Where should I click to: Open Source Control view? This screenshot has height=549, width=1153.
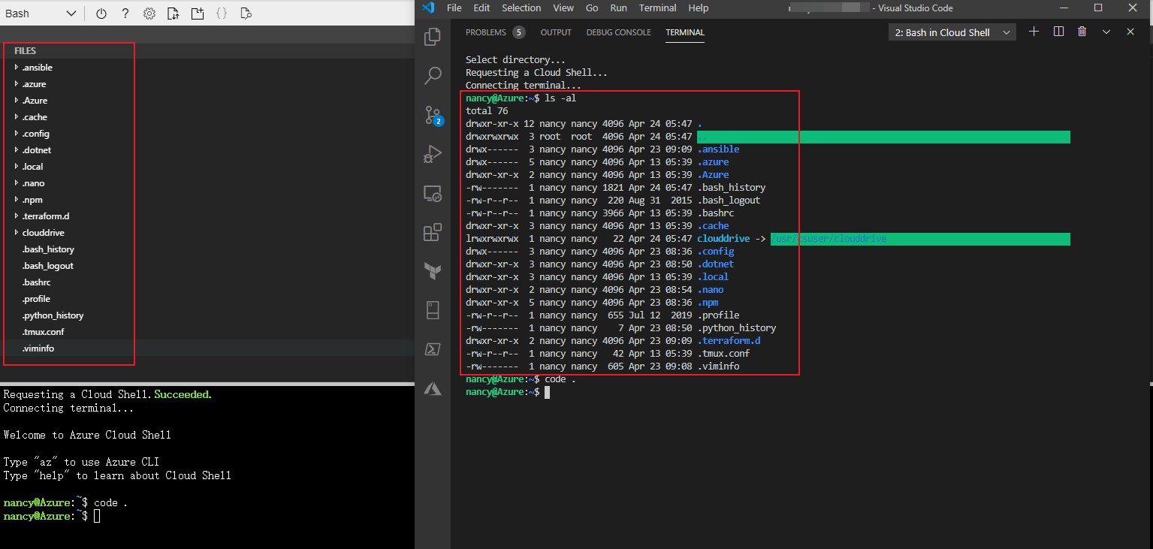(433, 115)
